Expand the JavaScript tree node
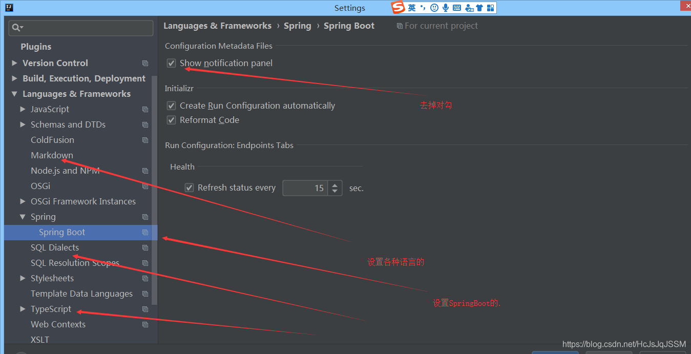This screenshot has height=354, width=691. pyautogui.click(x=23, y=109)
